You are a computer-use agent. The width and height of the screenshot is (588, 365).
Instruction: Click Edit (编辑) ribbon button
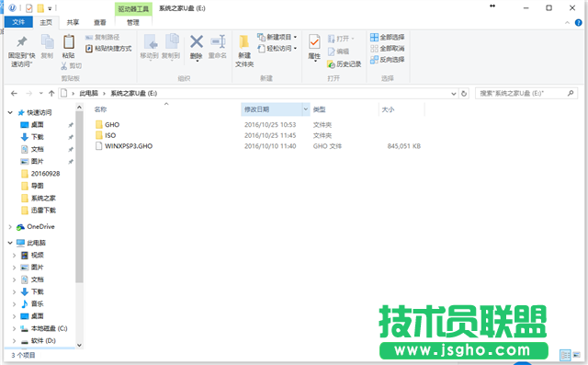click(x=338, y=51)
